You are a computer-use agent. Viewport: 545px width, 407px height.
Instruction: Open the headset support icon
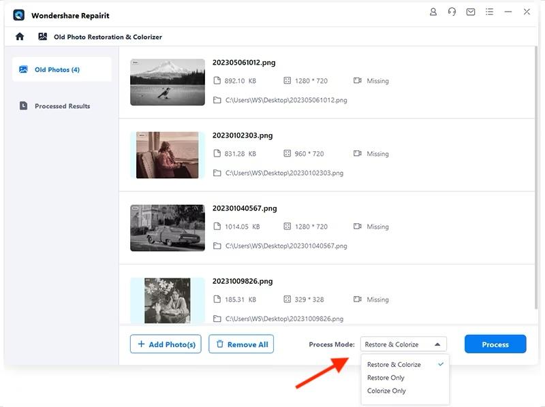[x=452, y=12]
